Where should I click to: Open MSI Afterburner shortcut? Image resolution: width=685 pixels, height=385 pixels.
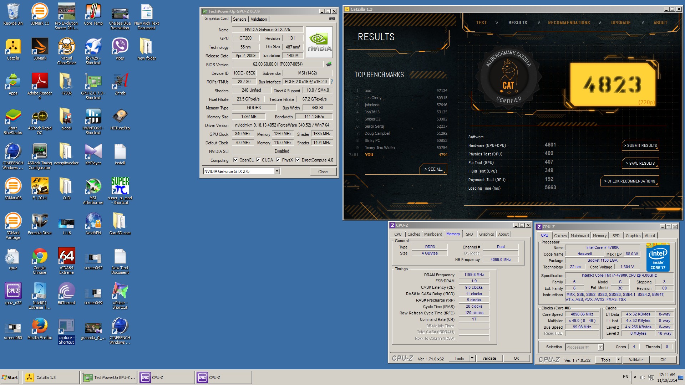pos(93,191)
